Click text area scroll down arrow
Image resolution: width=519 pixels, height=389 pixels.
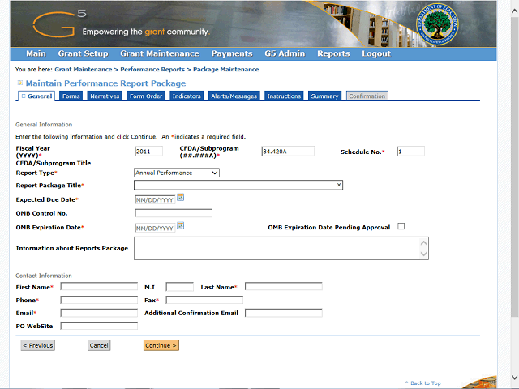pyautogui.click(x=423, y=254)
